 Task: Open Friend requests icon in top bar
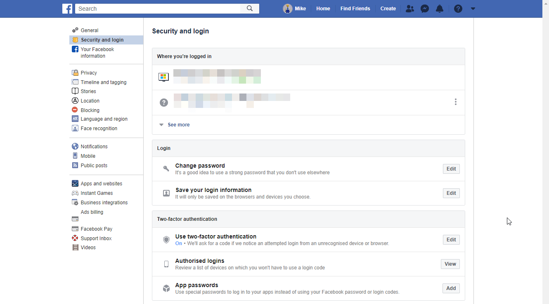pyautogui.click(x=409, y=9)
